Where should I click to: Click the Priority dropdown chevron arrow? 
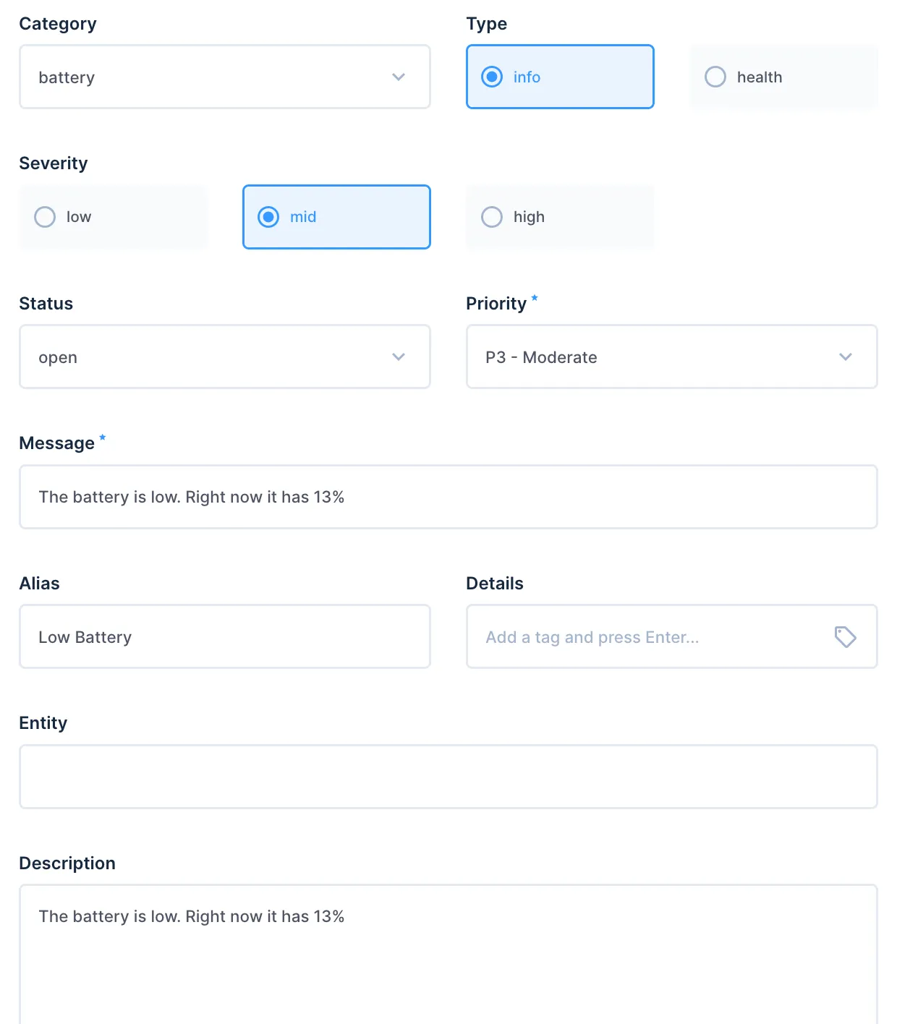(x=846, y=357)
